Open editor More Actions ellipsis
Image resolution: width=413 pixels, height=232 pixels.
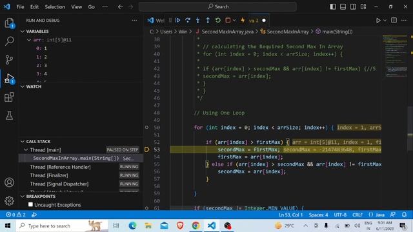click(x=404, y=20)
